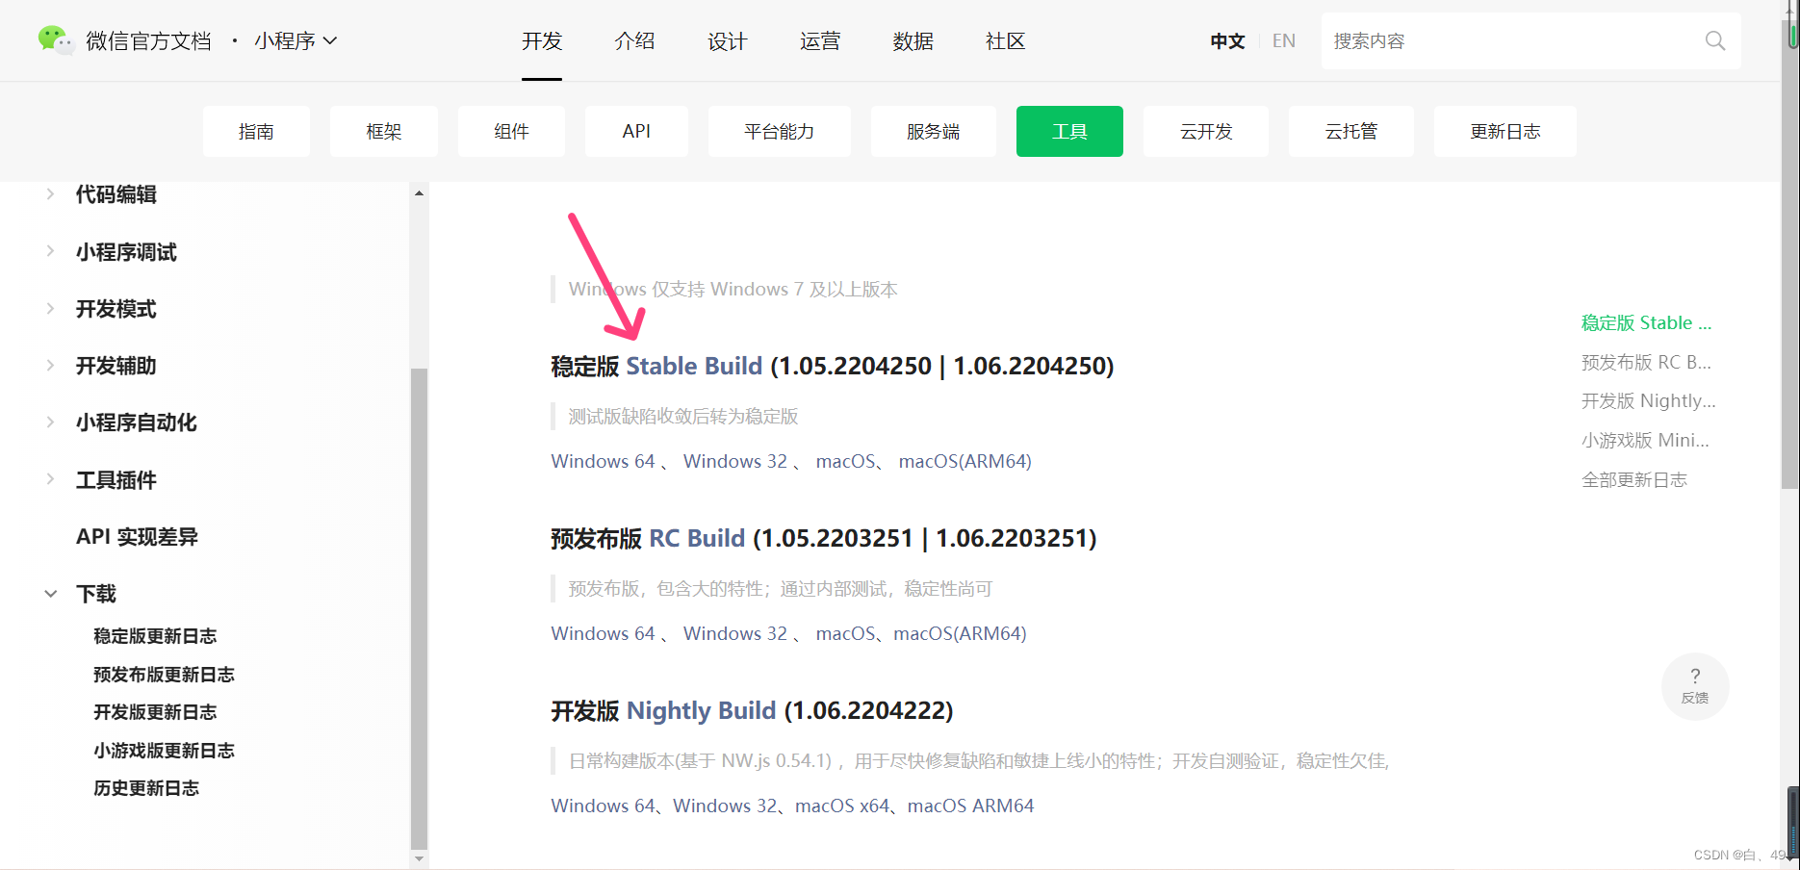Click the sidebar scroll-up arrow
Image resolution: width=1800 pixels, height=870 pixels.
(419, 193)
